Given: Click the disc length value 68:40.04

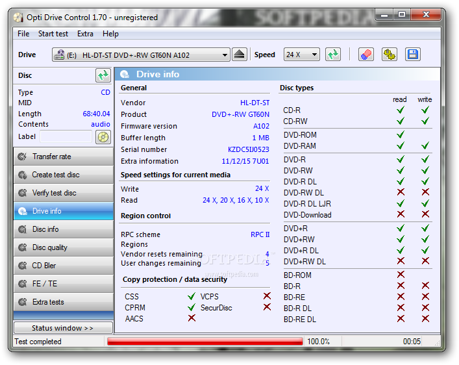Looking at the screenshot, I should coord(96,114).
